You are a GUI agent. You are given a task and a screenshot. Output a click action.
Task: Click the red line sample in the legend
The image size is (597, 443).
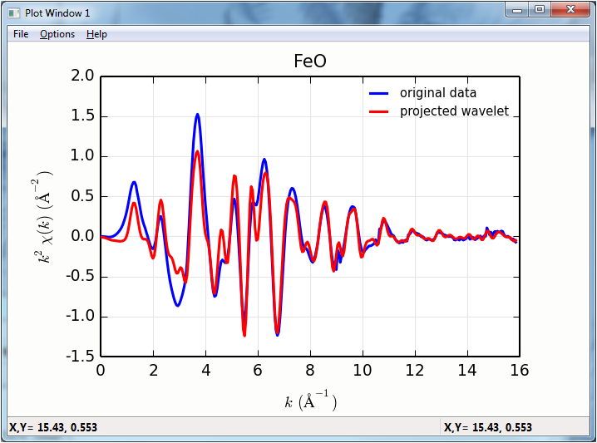click(x=379, y=111)
